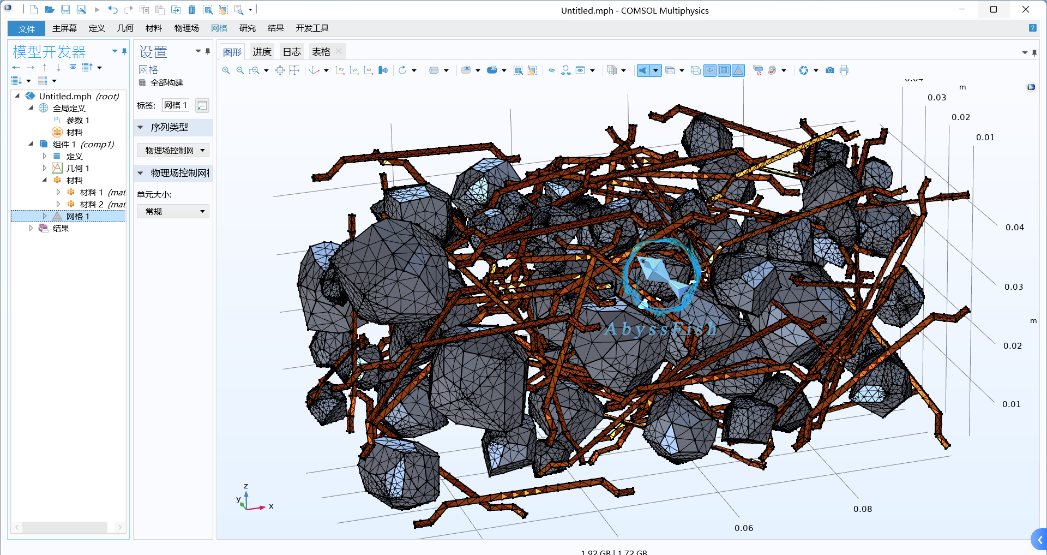Image resolution: width=1047 pixels, height=555 pixels.
Task: Open the Image Snapshot camera icon
Action: tap(829, 70)
